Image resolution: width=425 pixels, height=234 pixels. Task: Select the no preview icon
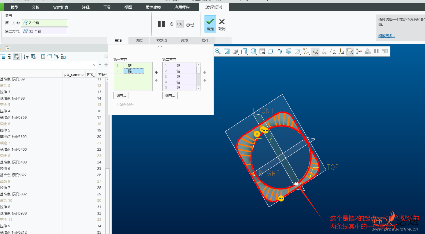[172, 24]
